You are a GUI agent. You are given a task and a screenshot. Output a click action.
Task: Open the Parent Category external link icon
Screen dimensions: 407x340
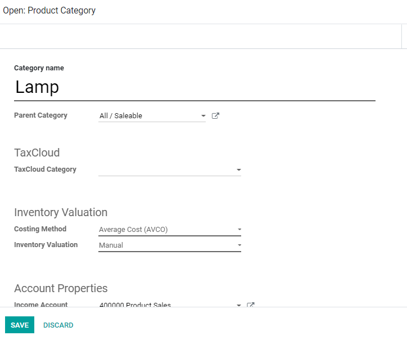[x=215, y=116]
